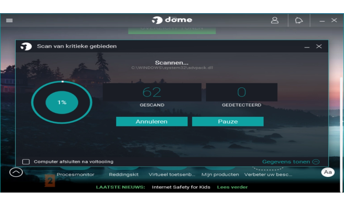
Task: Click the panda icon in scan dialog title
Action: [x=26, y=46]
